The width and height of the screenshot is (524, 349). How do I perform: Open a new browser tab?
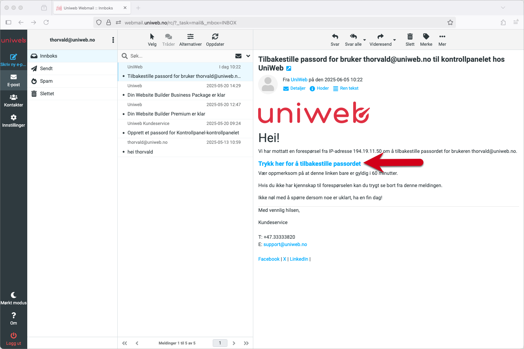coord(138,8)
